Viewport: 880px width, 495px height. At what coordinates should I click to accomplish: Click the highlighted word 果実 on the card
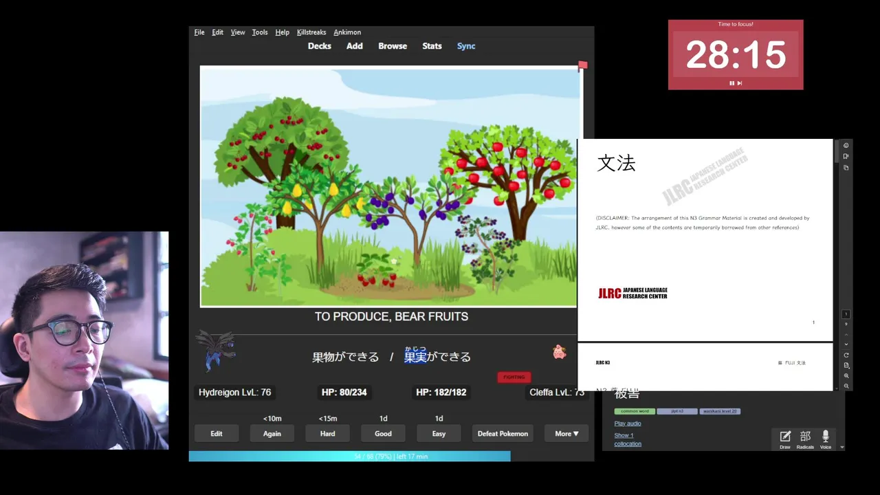coord(415,357)
